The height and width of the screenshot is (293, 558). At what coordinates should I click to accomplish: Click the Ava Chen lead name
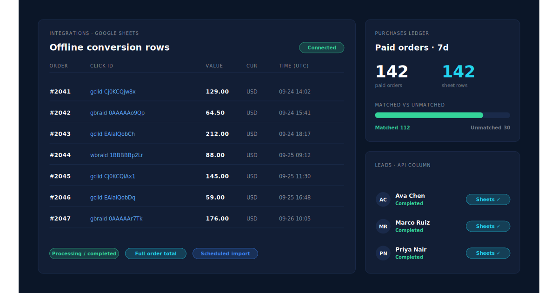(410, 196)
